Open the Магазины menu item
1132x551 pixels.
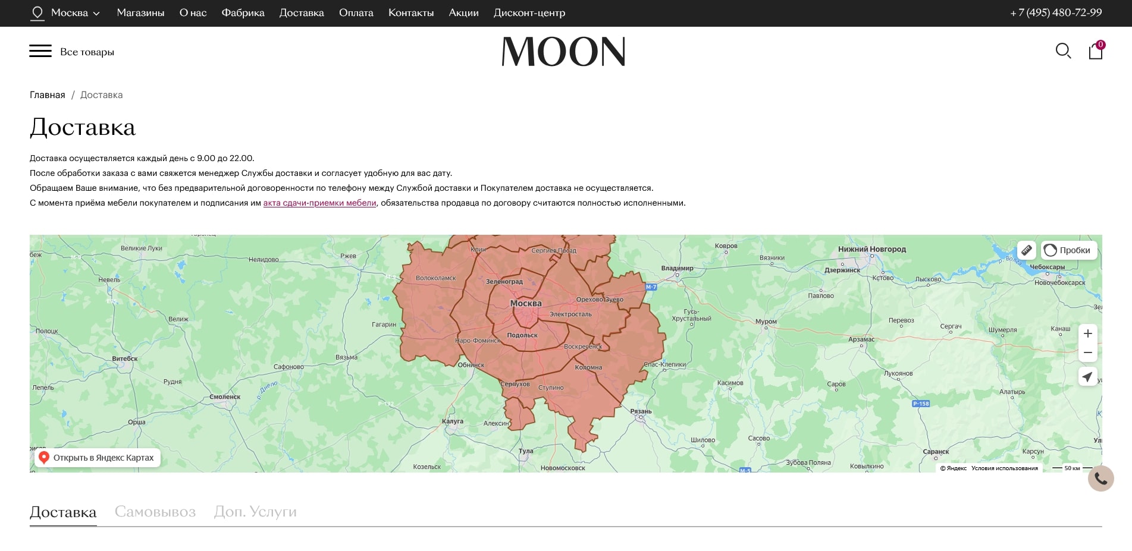click(140, 12)
